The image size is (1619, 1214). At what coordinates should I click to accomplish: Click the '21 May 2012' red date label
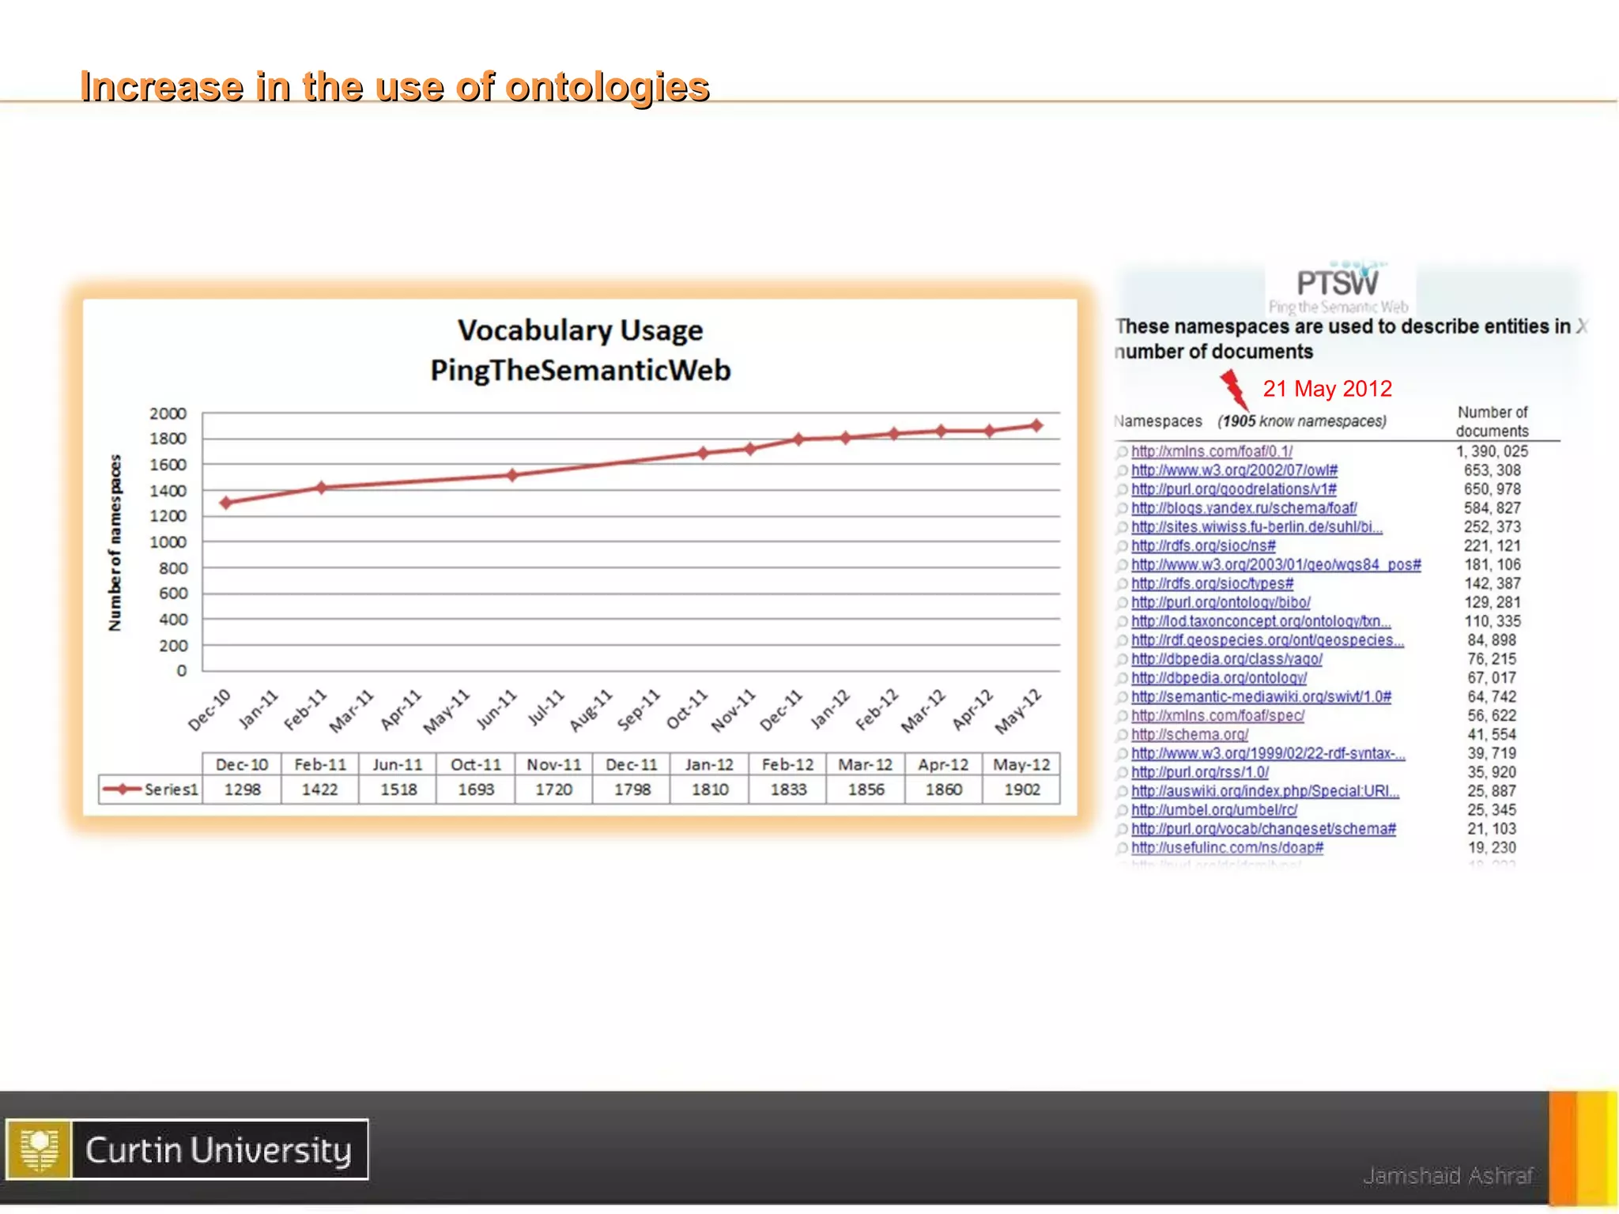coord(1327,389)
